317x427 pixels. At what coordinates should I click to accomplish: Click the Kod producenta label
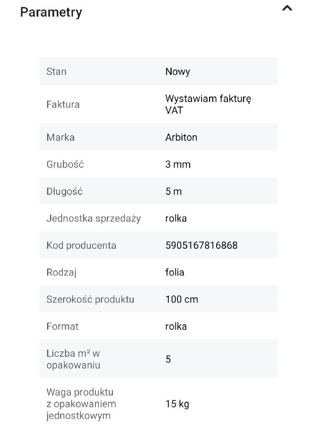(x=81, y=245)
